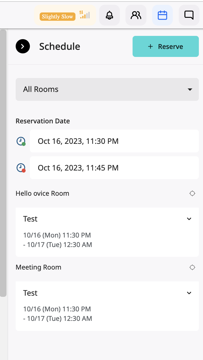Expand Test reservation under Hello ovice Room
This screenshot has width=203, height=360.
click(189, 219)
